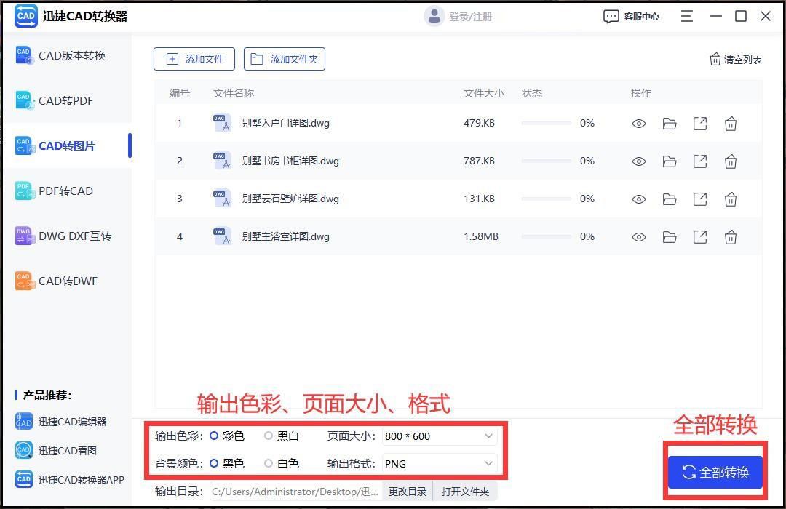
Task: Clear the file list with 清空列表
Action: 736,59
